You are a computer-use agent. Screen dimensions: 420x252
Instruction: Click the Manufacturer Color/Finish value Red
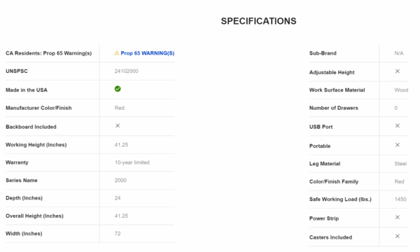[120, 108]
